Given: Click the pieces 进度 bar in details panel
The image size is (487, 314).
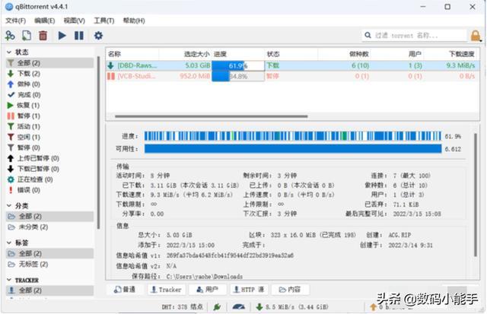Looking at the screenshot, I should pyautogui.click(x=293, y=136).
